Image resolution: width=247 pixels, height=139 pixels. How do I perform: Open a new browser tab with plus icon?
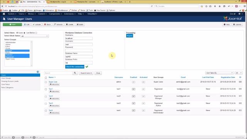(x=130, y=2)
